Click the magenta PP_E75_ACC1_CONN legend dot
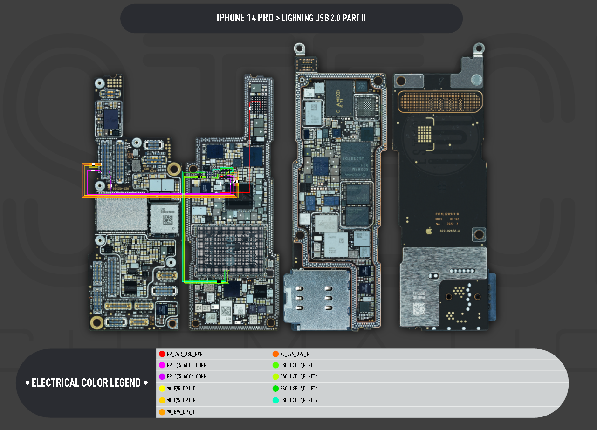The height and width of the screenshot is (430, 597). 162,365
